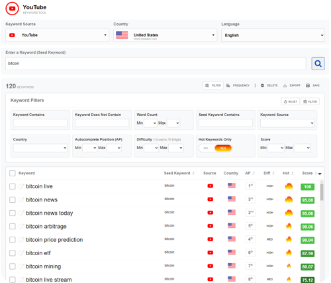The height and width of the screenshot is (283, 331).
Task: Click keyword text bitcoin price prediction
Action: 54,240
